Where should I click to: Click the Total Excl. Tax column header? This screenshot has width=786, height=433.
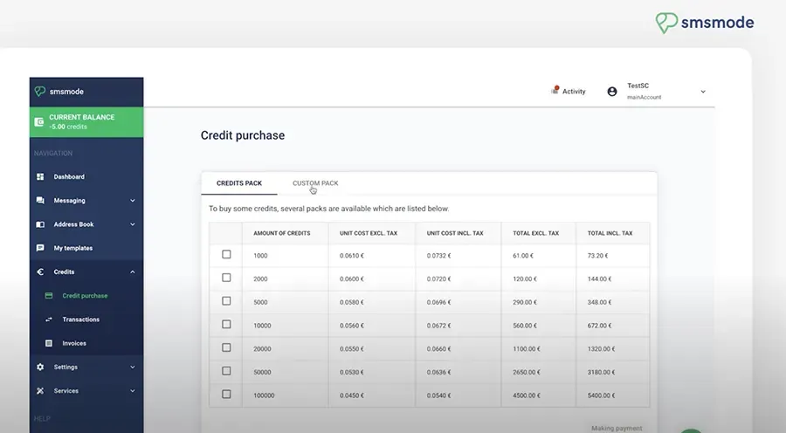tap(536, 233)
